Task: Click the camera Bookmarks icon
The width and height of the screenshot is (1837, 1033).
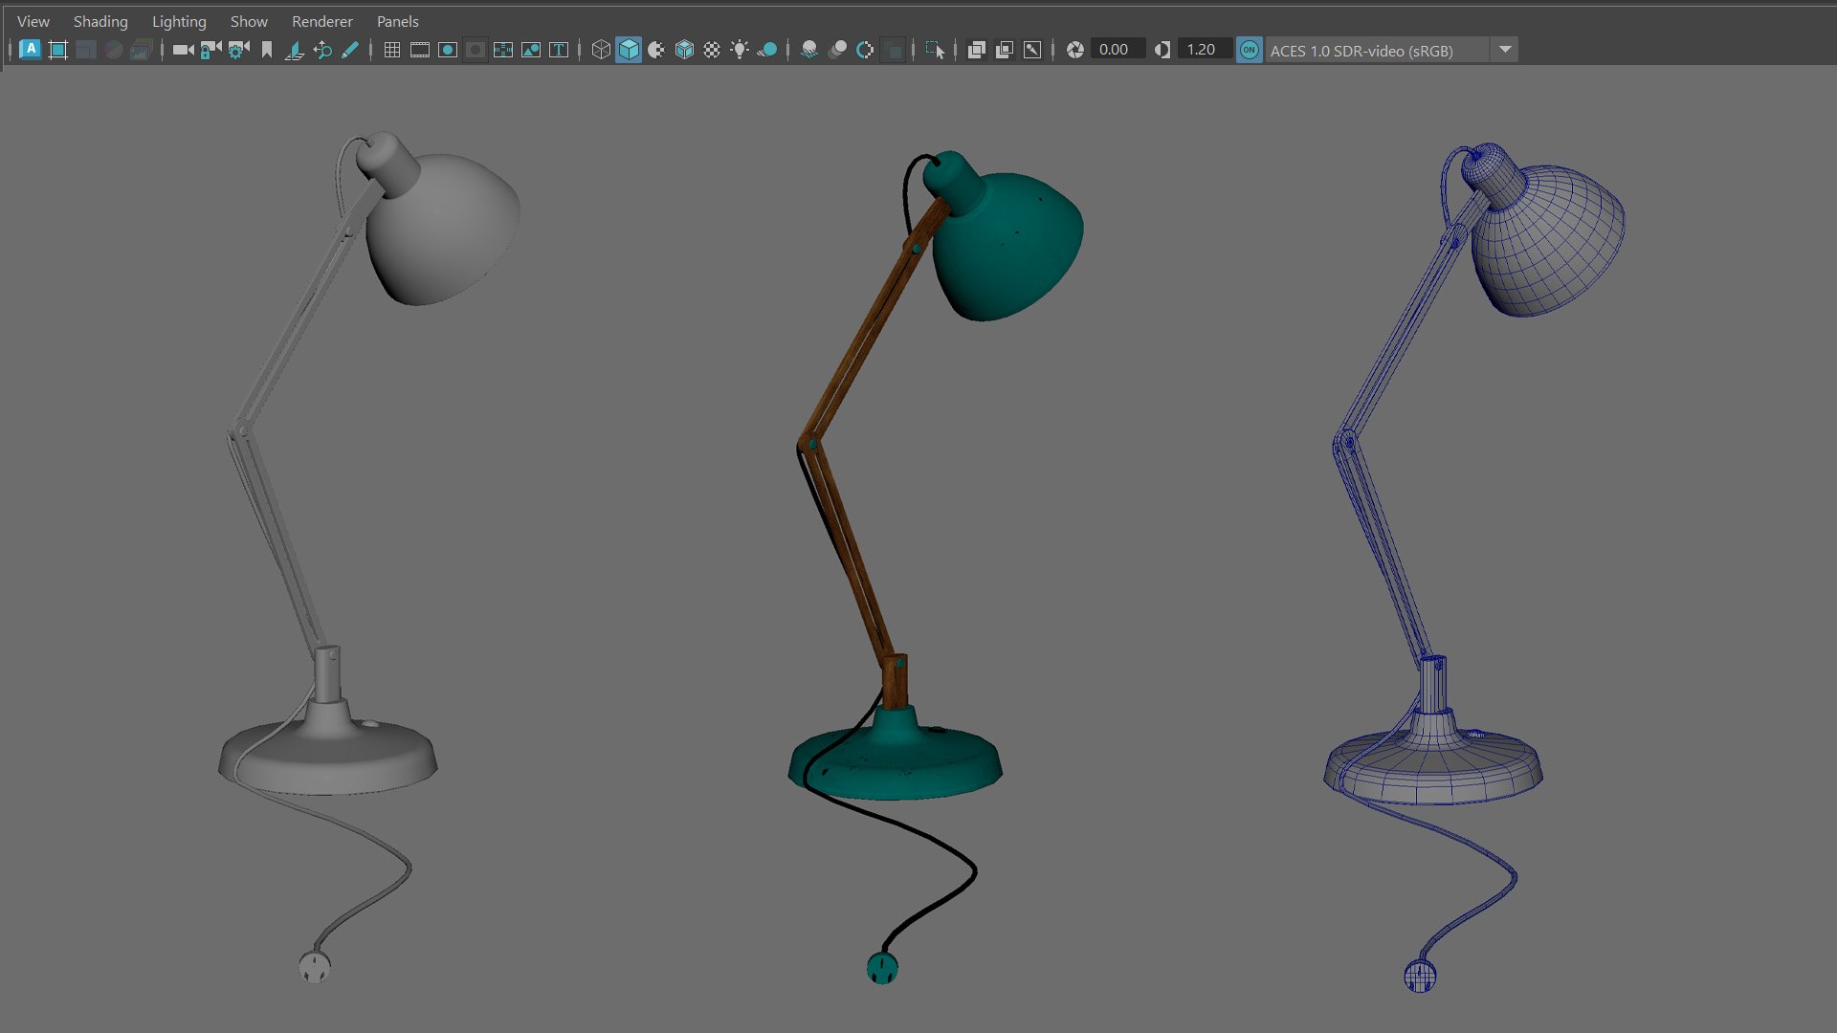Action: click(x=267, y=50)
